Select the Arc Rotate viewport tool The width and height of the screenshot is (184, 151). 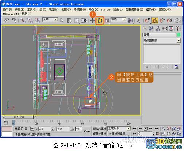click(x=174, y=133)
